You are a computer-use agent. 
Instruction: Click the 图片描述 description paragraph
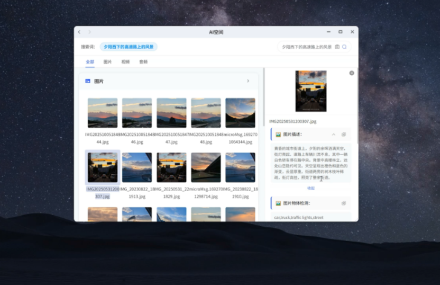pos(310,163)
